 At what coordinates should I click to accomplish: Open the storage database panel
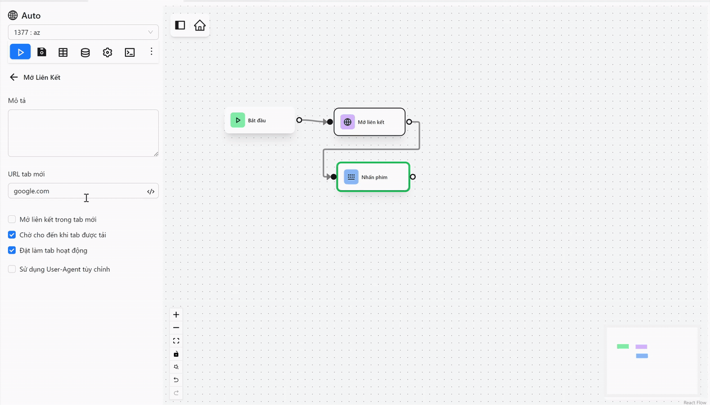click(x=85, y=52)
